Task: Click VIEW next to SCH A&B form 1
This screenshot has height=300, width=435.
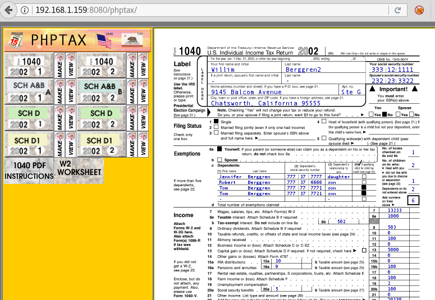Action: pos(71,92)
